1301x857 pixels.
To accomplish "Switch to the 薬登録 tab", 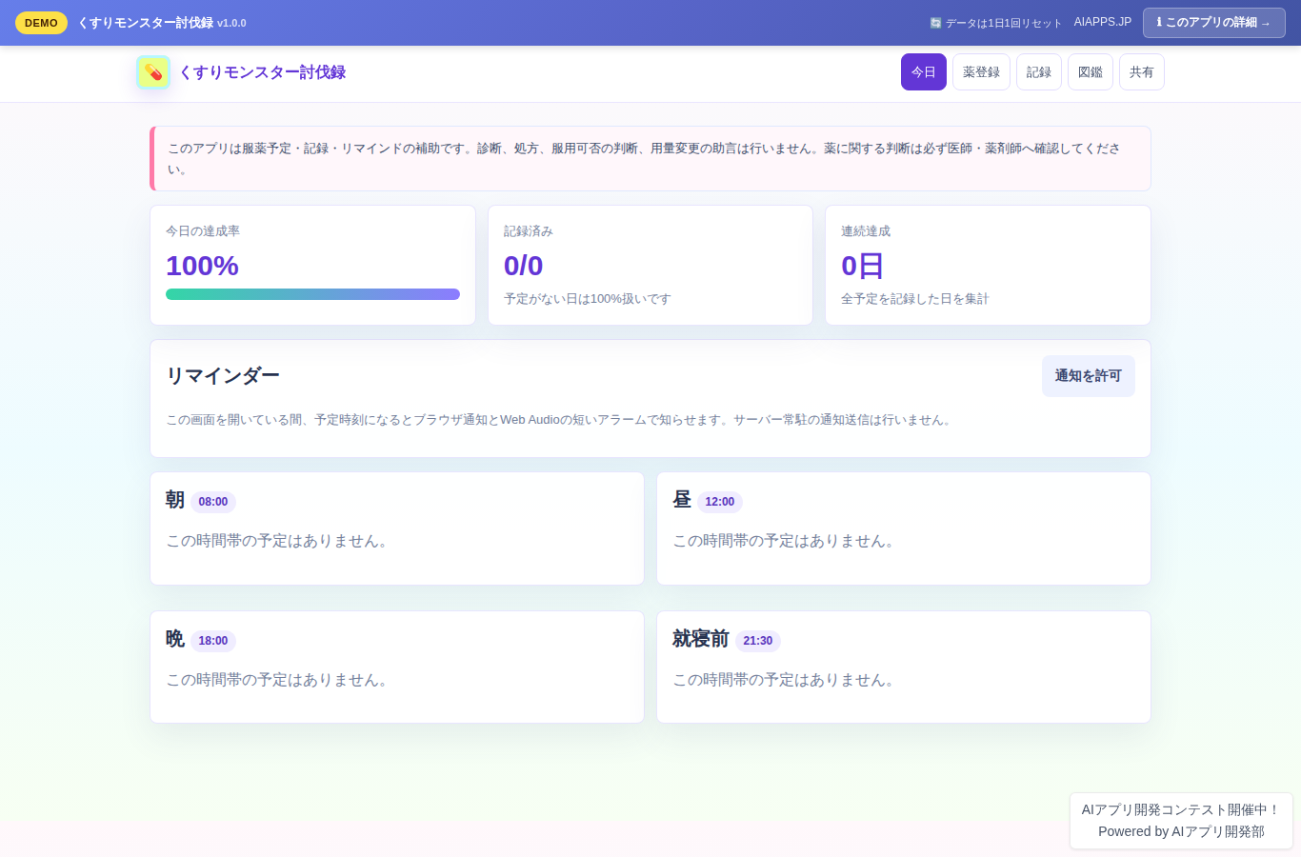I will point(981,72).
